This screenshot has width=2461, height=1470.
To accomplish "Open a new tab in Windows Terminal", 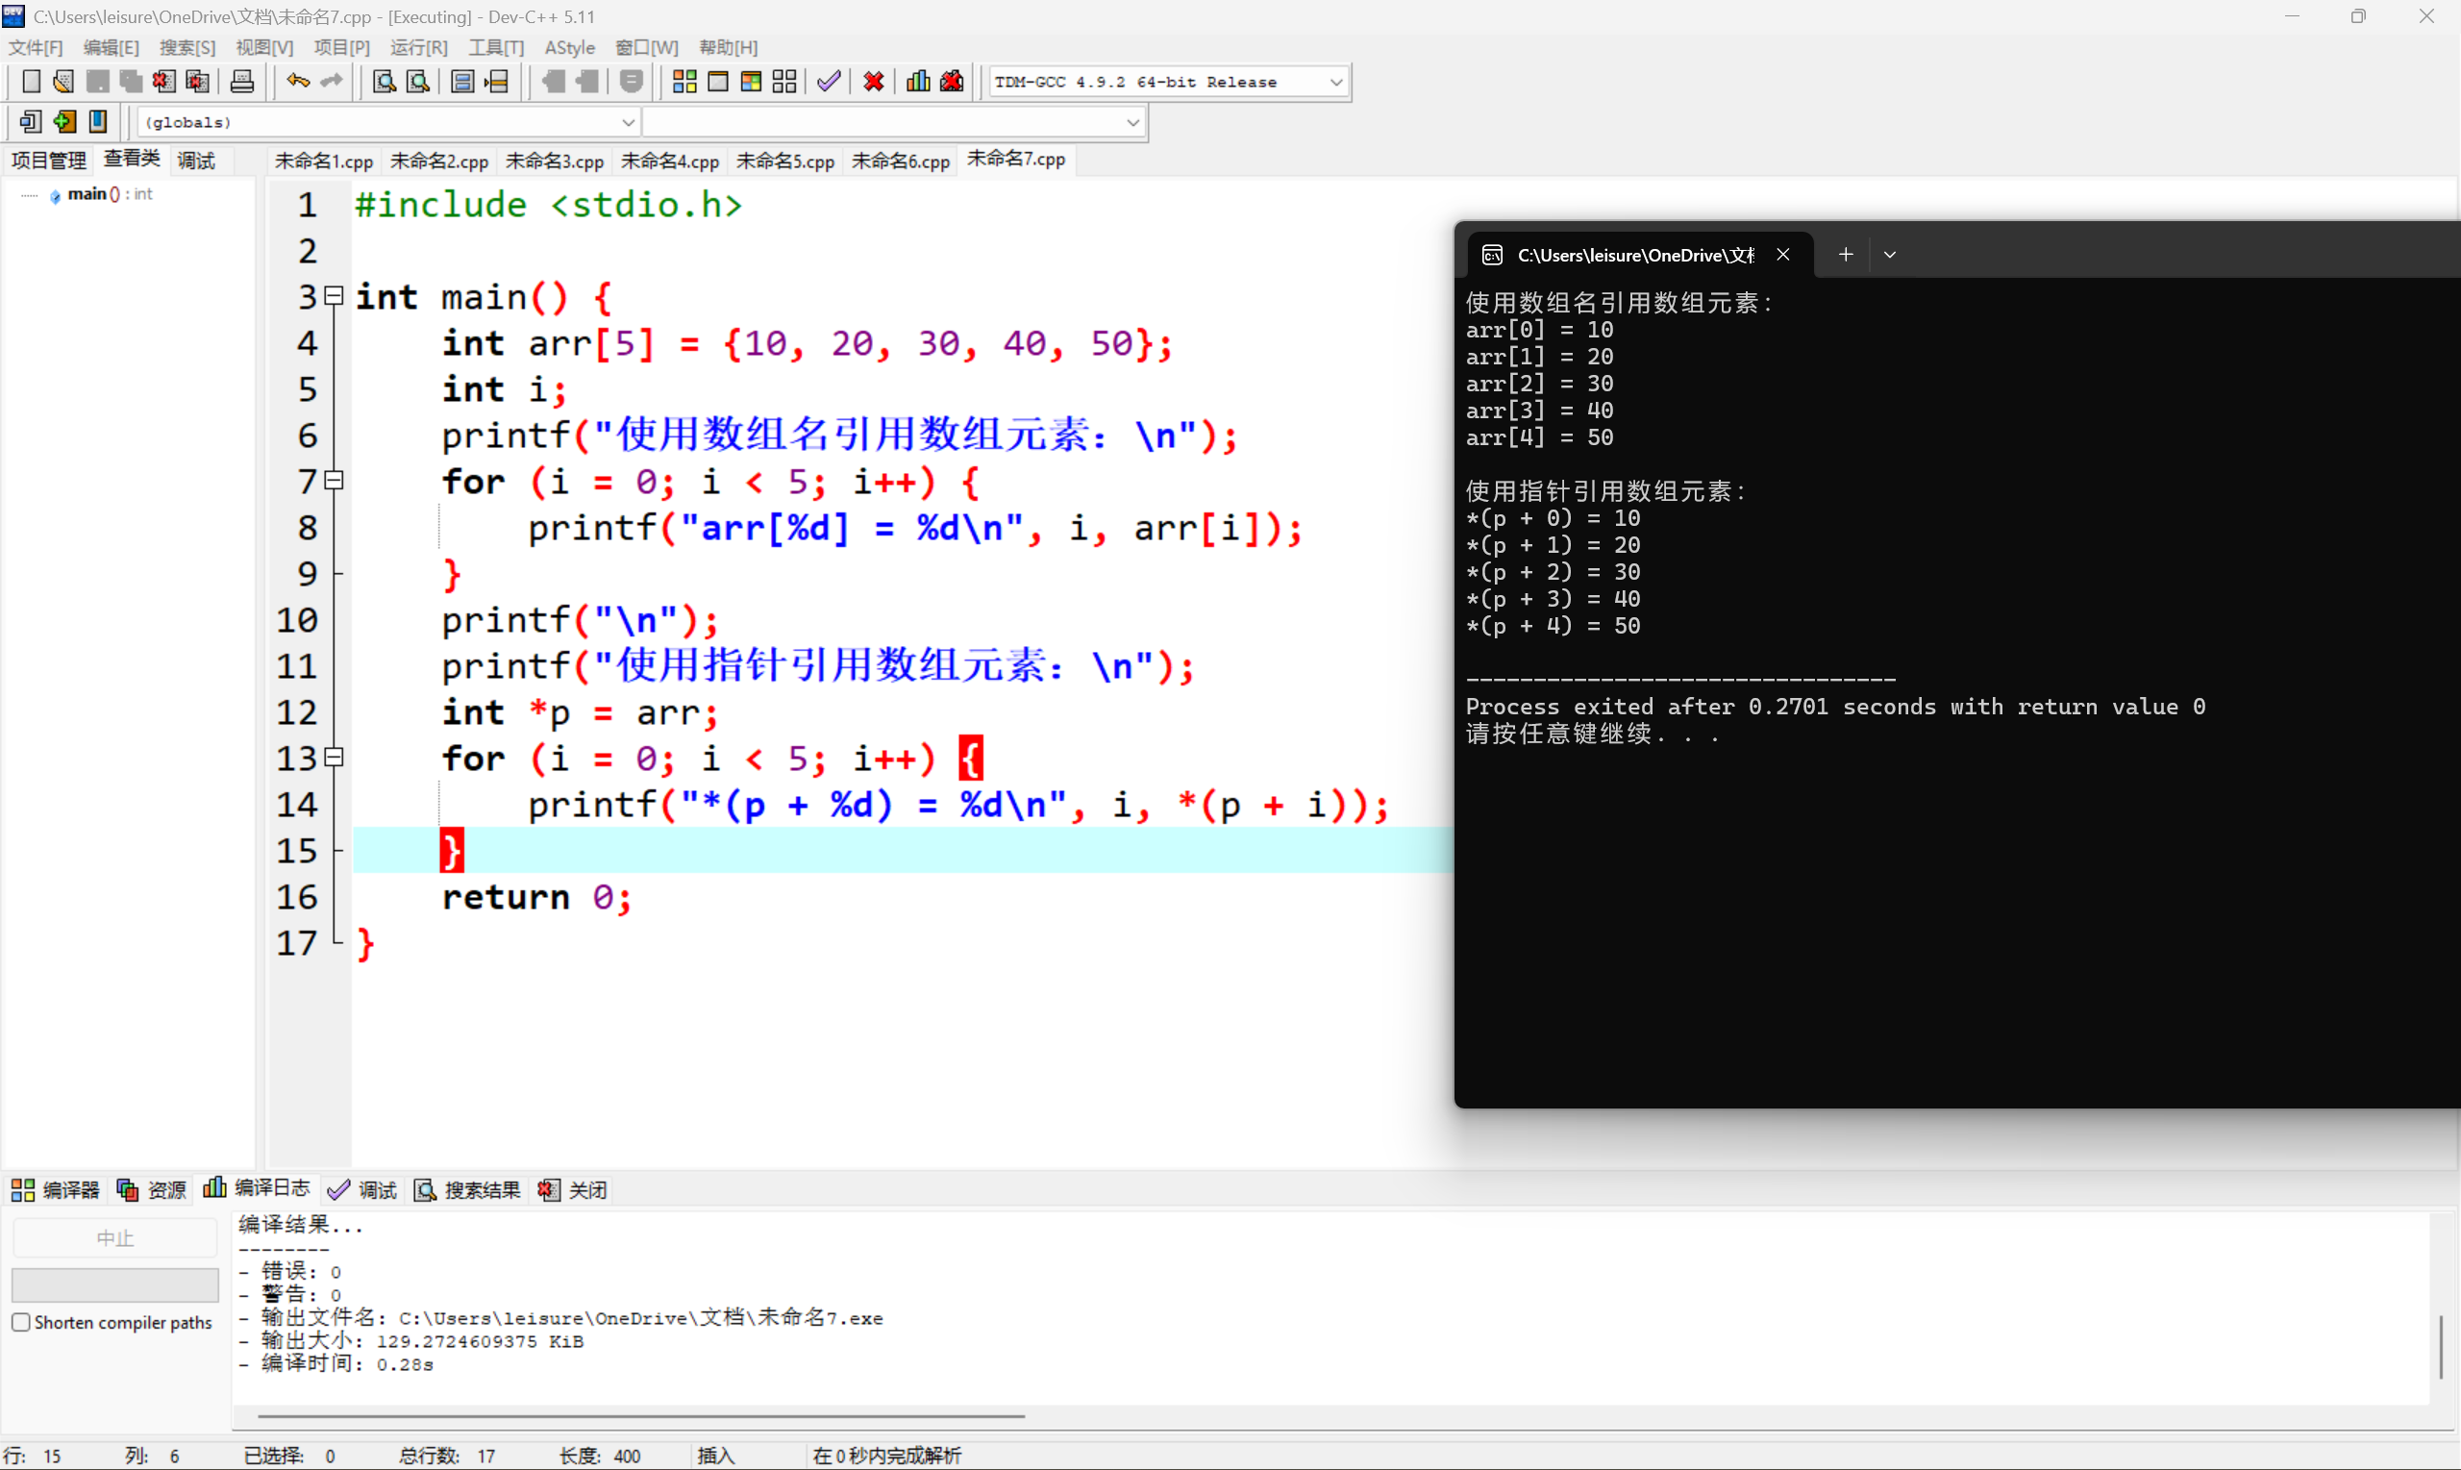I will point(1845,255).
